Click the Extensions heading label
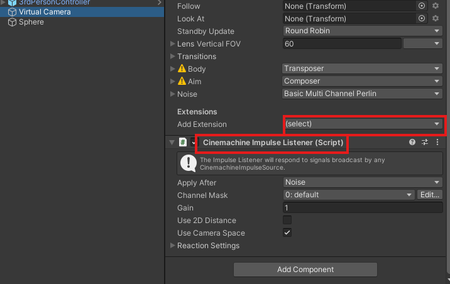The image size is (450, 284). point(197,112)
